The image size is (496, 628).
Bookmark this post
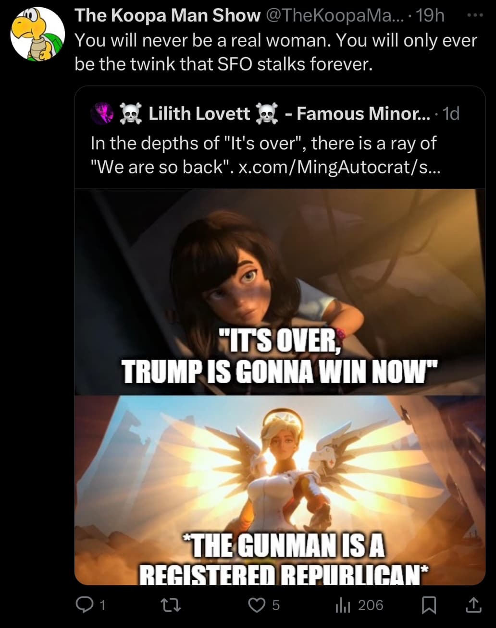[429, 605]
